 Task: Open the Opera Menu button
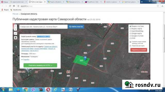(5, 2)
